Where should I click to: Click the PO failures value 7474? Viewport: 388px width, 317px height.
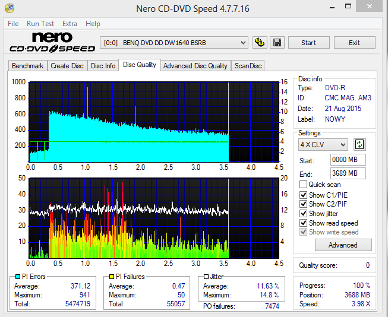(272, 306)
